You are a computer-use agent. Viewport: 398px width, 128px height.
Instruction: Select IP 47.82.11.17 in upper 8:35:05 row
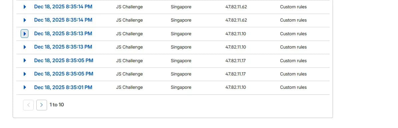point(236,61)
